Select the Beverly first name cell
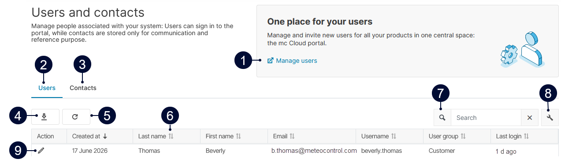561x166 pixels. (215, 151)
